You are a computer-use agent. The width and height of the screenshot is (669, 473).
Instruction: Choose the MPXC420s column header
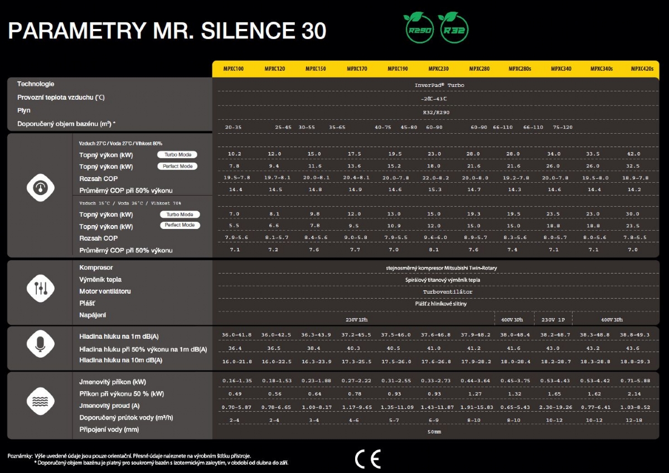[642, 69]
